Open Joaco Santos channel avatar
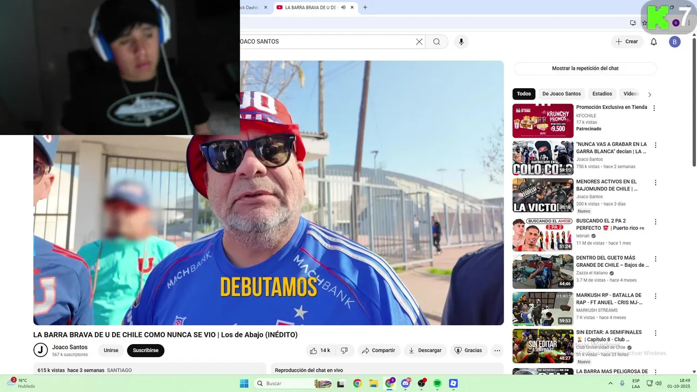The image size is (697, 392). 40,350
